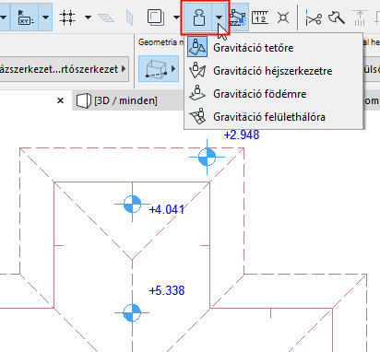
Task: Click the +5.338 elevation text
Action: pyautogui.click(x=167, y=290)
